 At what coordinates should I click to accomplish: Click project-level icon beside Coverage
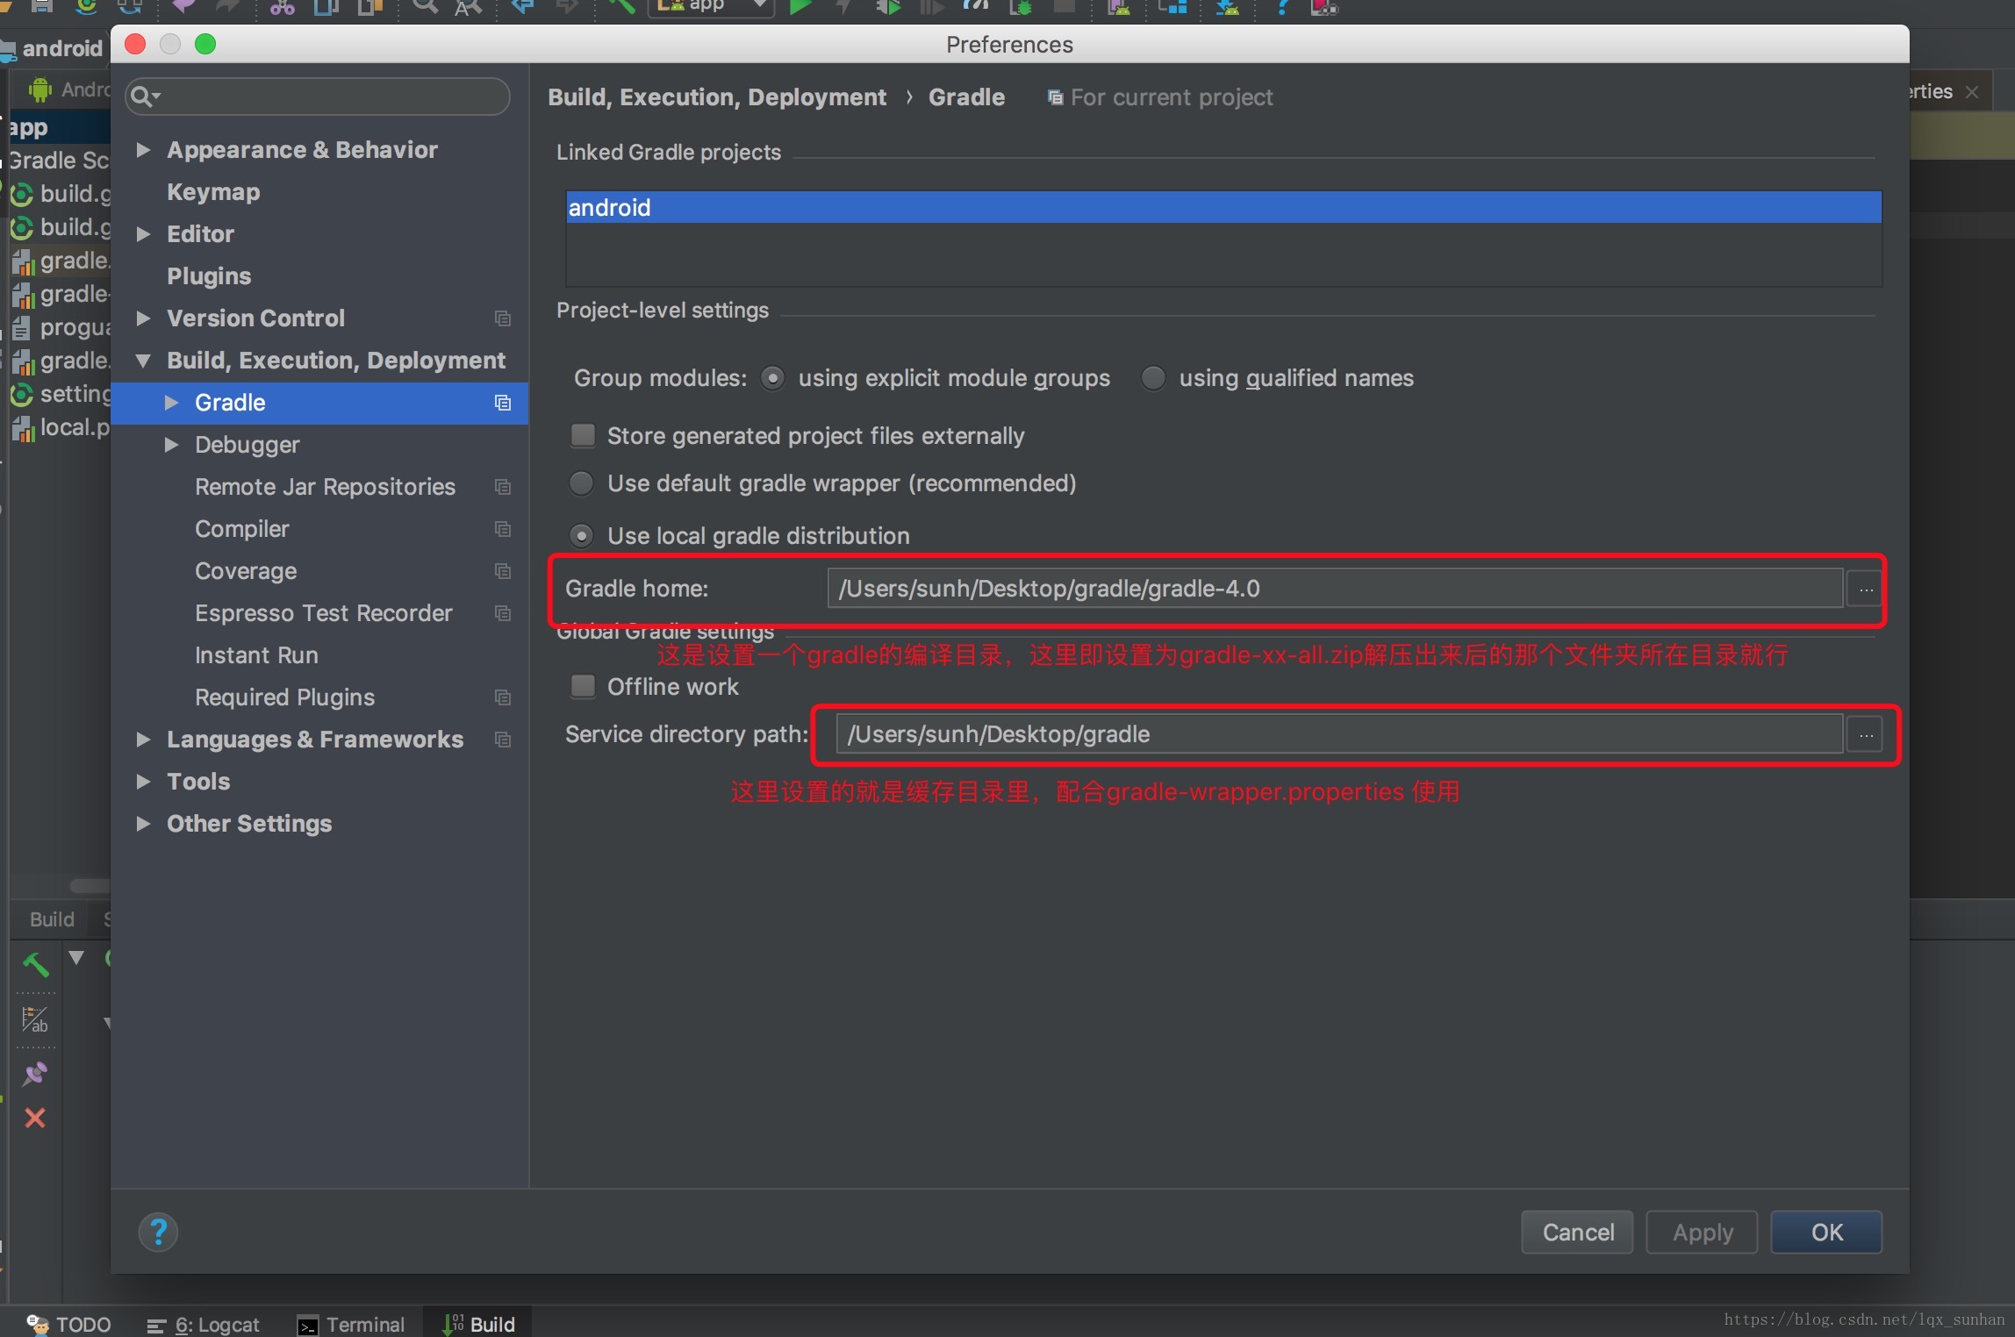pos(503,571)
